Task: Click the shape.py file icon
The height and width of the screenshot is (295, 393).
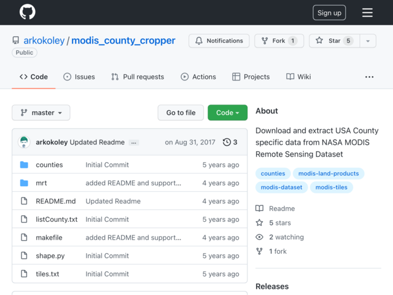Action: coord(24,256)
